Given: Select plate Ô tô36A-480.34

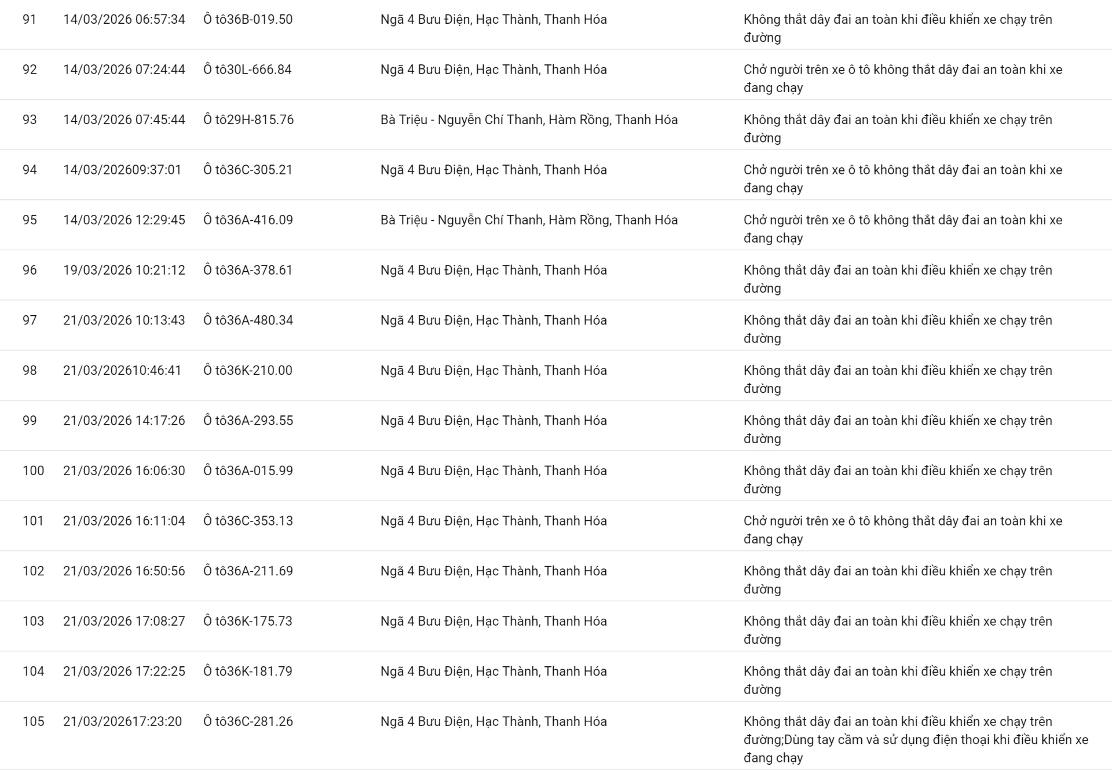Looking at the screenshot, I should (x=248, y=320).
